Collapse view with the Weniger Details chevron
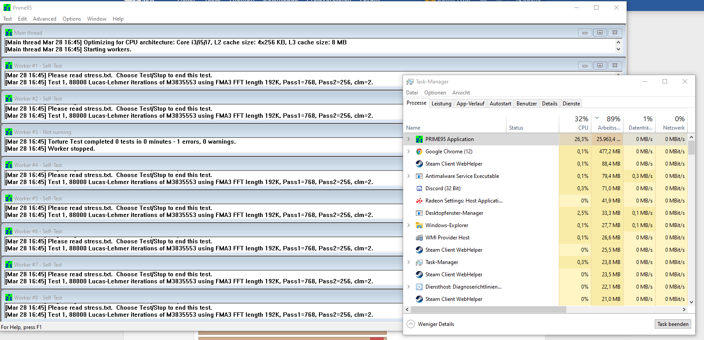The image size is (704, 340). tap(411, 324)
